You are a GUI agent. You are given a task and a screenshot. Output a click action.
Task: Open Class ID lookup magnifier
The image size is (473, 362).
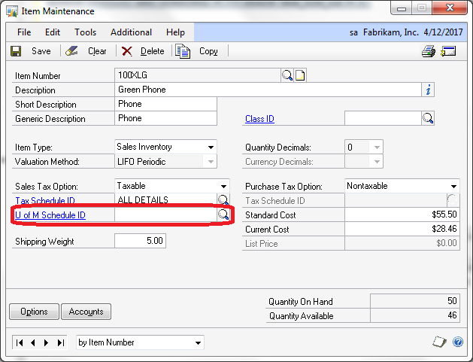(428, 118)
